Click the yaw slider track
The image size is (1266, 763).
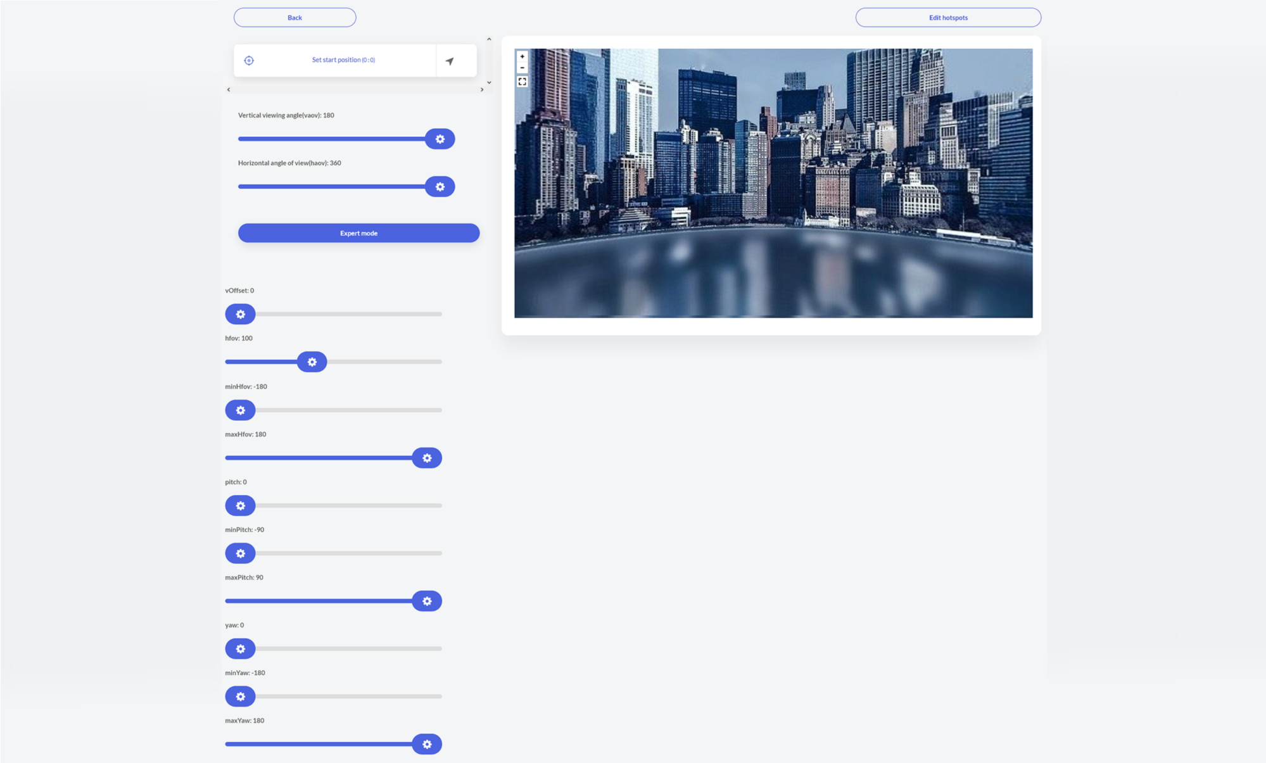[x=348, y=649]
